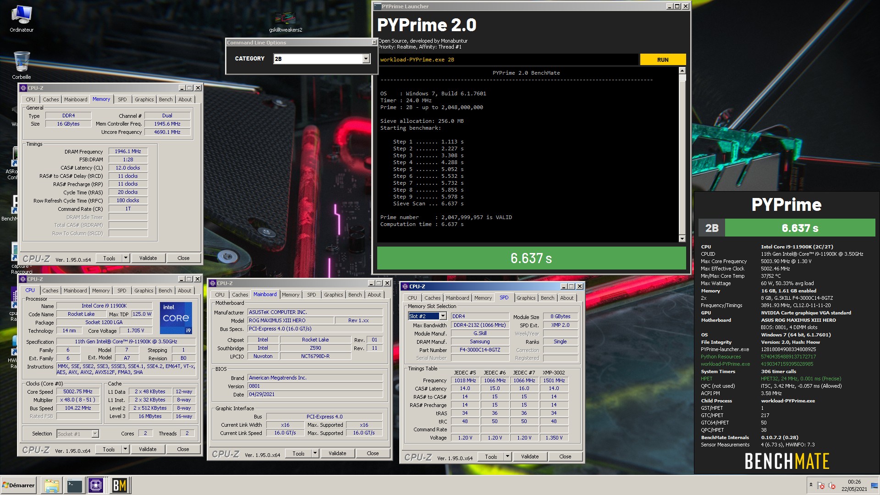Open Graphics tab in CPU-Z CPU window
This screenshot has height=495, width=880.
tap(144, 291)
